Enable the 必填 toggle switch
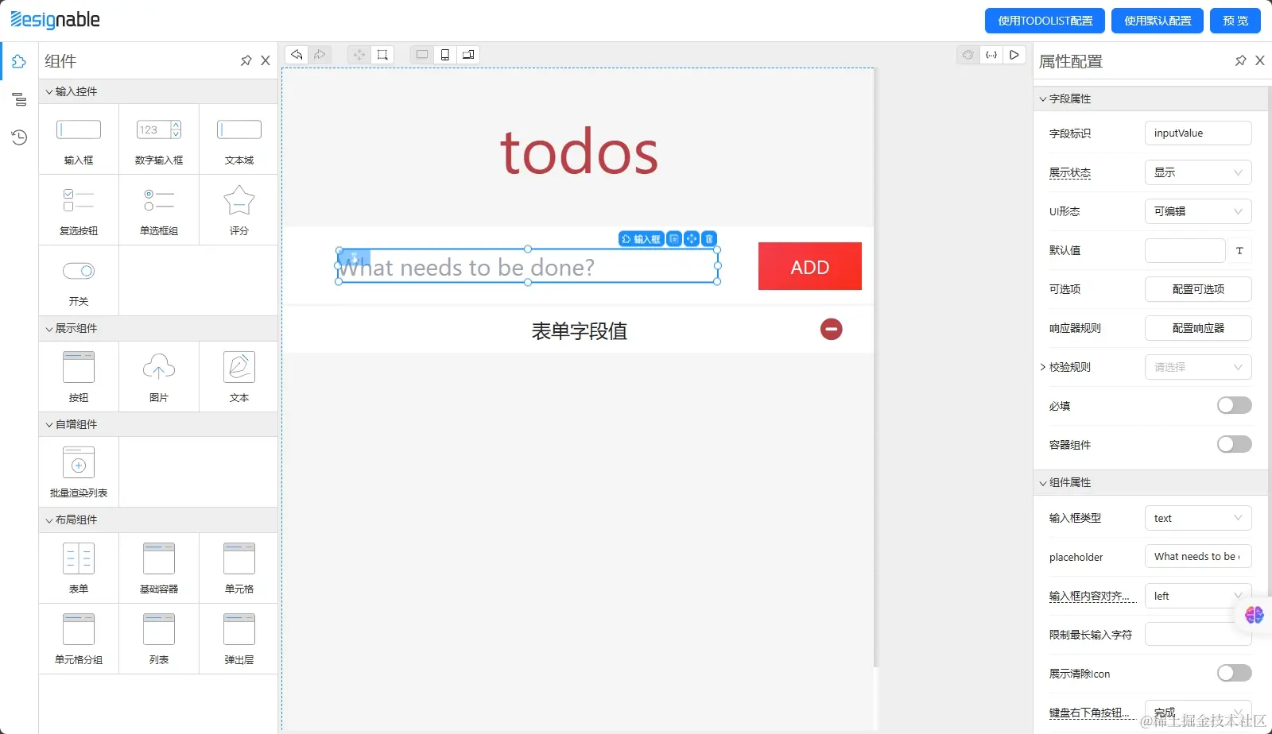This screenshot has width=1272, height=734. tap(1233, 405)
